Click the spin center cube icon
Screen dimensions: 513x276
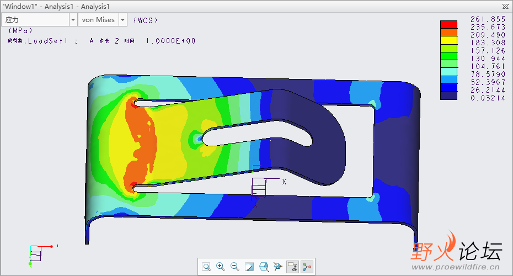point(278,267)
